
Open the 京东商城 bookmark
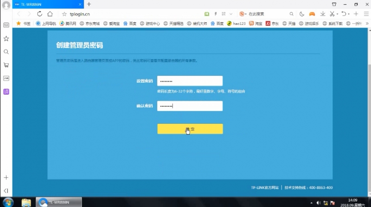(90, 24)
